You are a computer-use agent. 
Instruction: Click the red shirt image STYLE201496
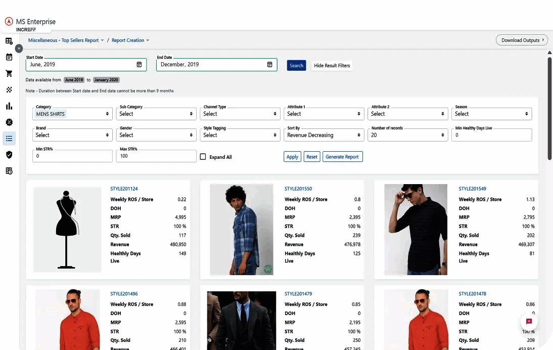[67, 320]
